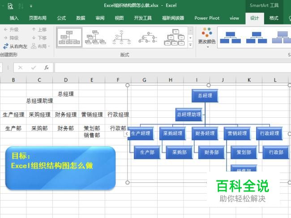Click the 降级 demote button
Image resolution: width=291 pixels, height=218 pixels.
(x=12, y=38)
